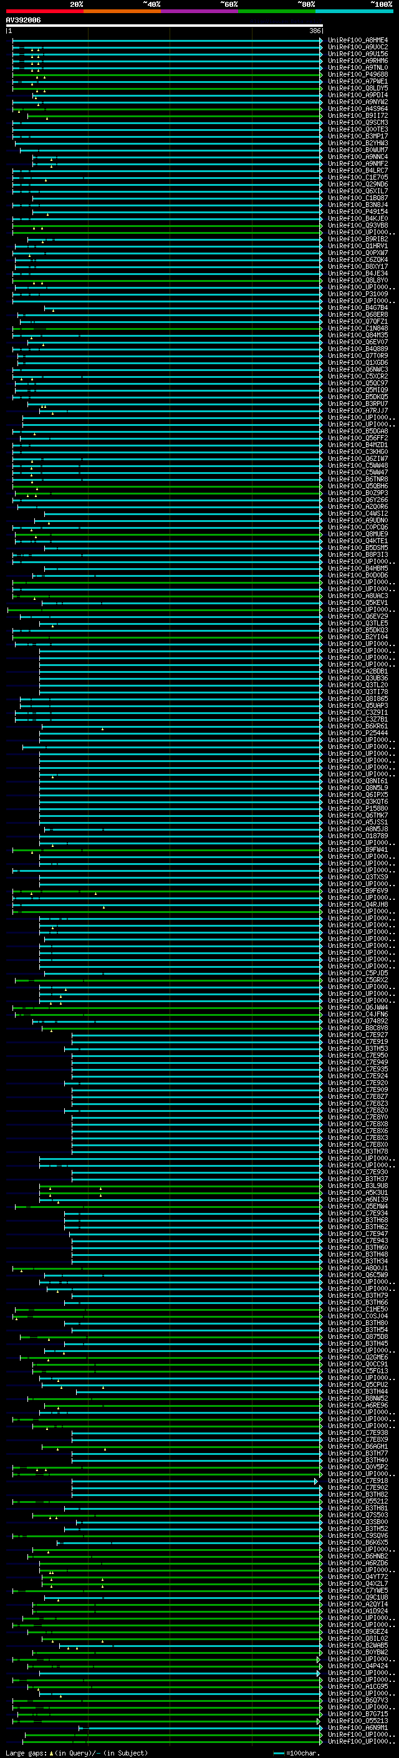The height and width of the screenshot is (1758, 399).
Task: Click UniRef100_A9NNC4 label
Action: point(358,157)
